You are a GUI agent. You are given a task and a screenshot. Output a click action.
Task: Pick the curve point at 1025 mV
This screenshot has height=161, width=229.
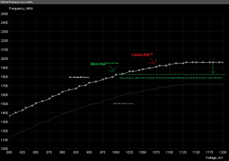130,71
